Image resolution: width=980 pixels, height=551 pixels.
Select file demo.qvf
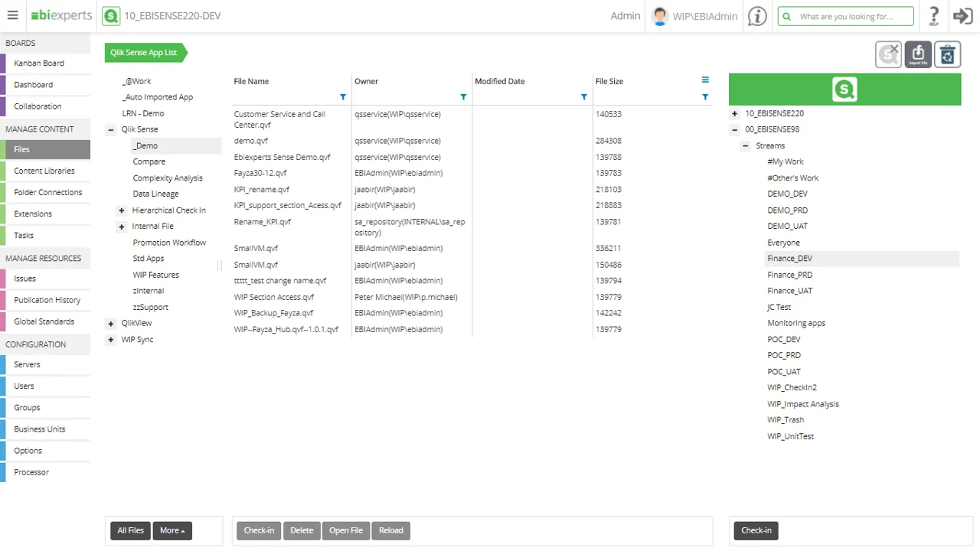(x=251, y=141)
